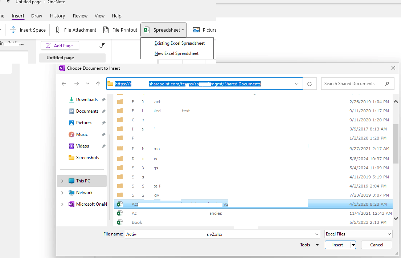
Task: Close the Choose Document to Insert dialog
Action: click(x=393, y=68)
